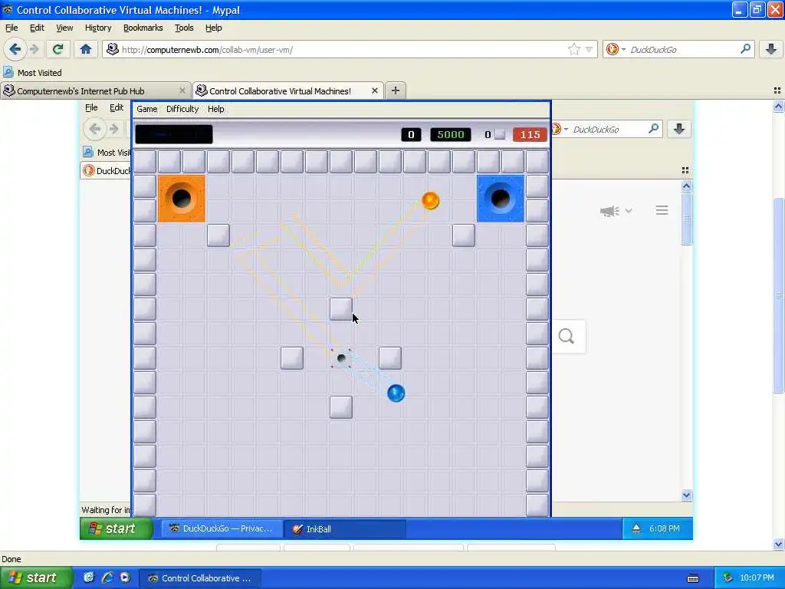
Task: Open the VM Windows start button
Action: click(117, 528)
